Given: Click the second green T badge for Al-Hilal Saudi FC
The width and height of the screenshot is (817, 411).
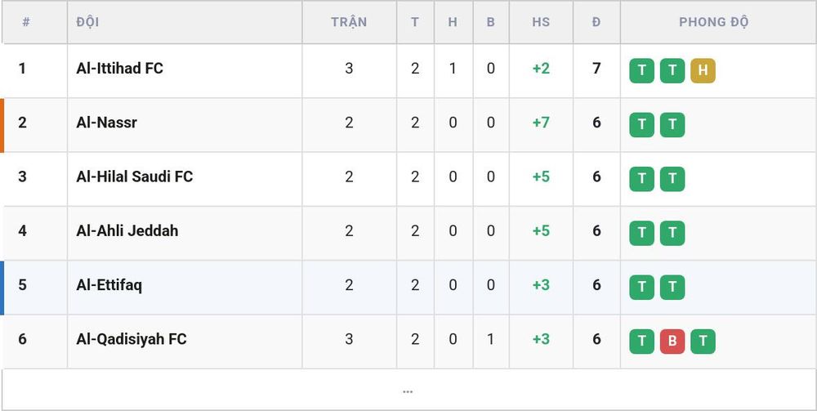Looking at the screenshot, I should [672, 179].
